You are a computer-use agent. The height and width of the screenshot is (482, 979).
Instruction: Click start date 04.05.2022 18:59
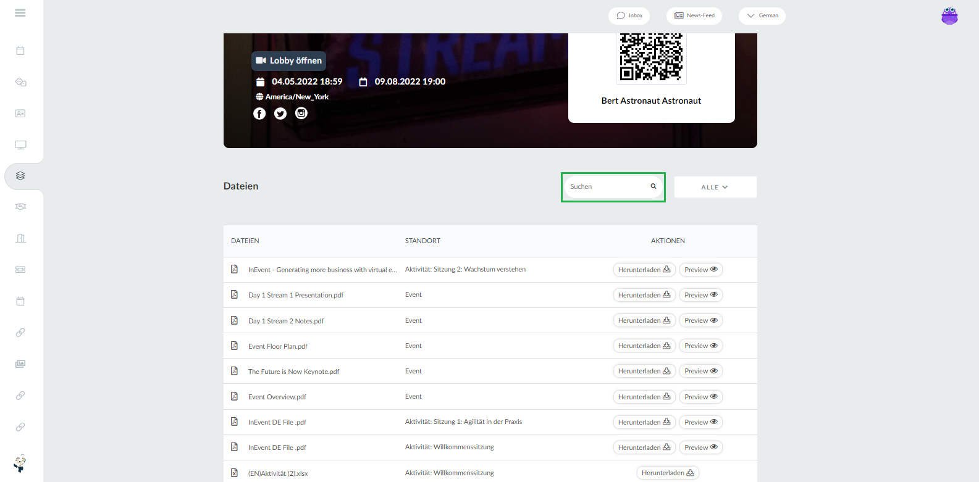pos(307,81)
